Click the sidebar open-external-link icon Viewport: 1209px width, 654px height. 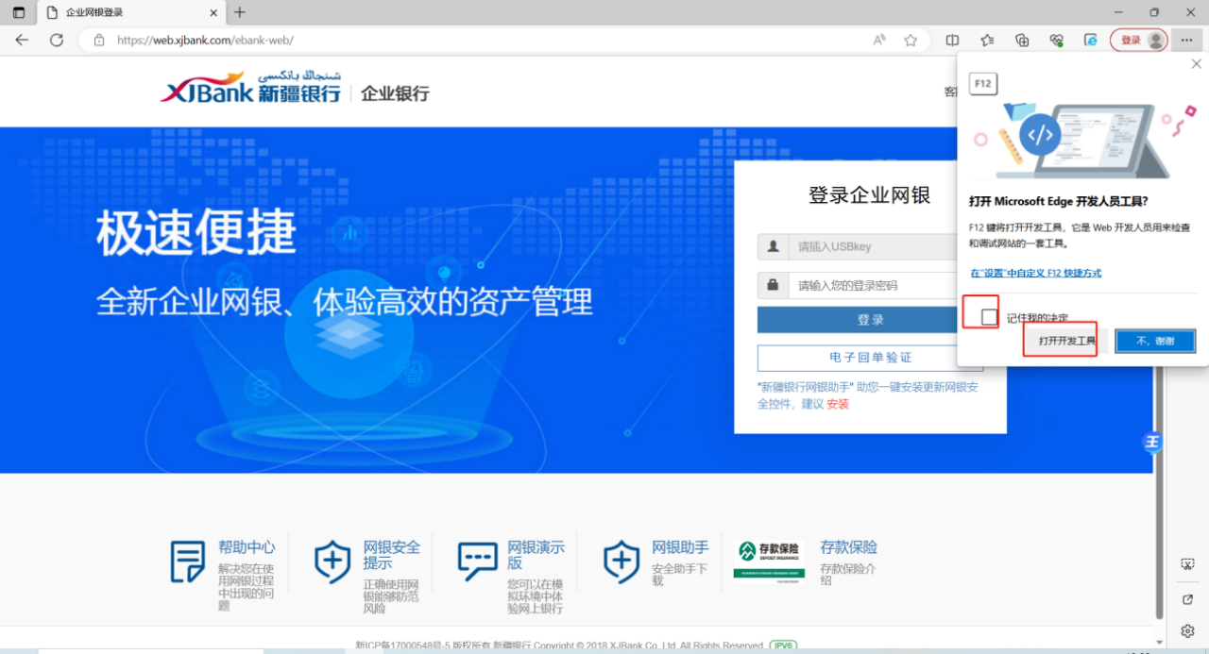pyautogui.click(x=1188, y=599)
